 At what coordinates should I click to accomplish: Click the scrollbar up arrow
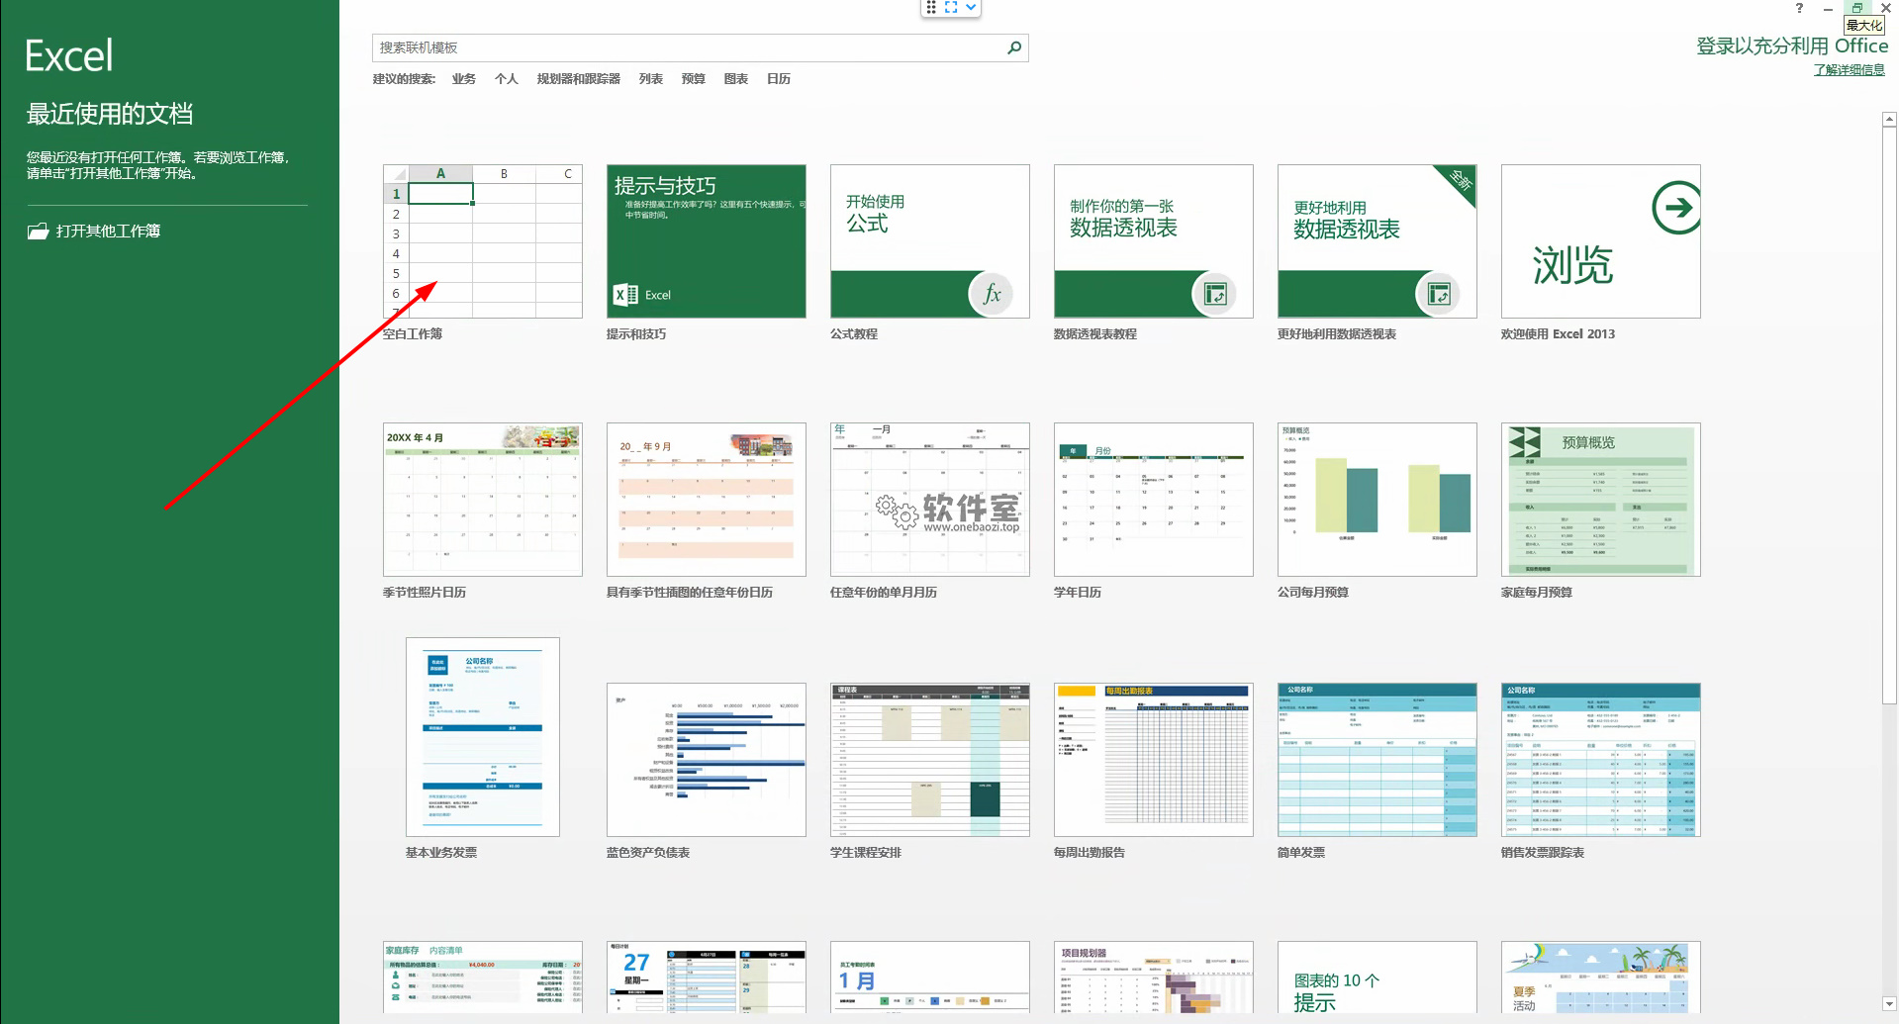pyautogui.click(x=1889, y=120)
